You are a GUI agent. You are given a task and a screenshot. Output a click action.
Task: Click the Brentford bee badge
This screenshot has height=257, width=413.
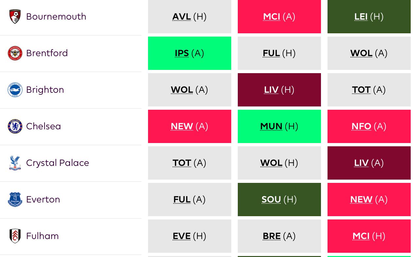point(15,53)
